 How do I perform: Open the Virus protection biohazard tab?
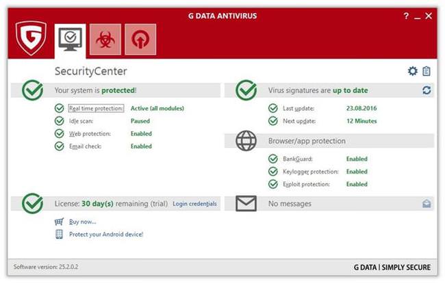click(105, 40)
